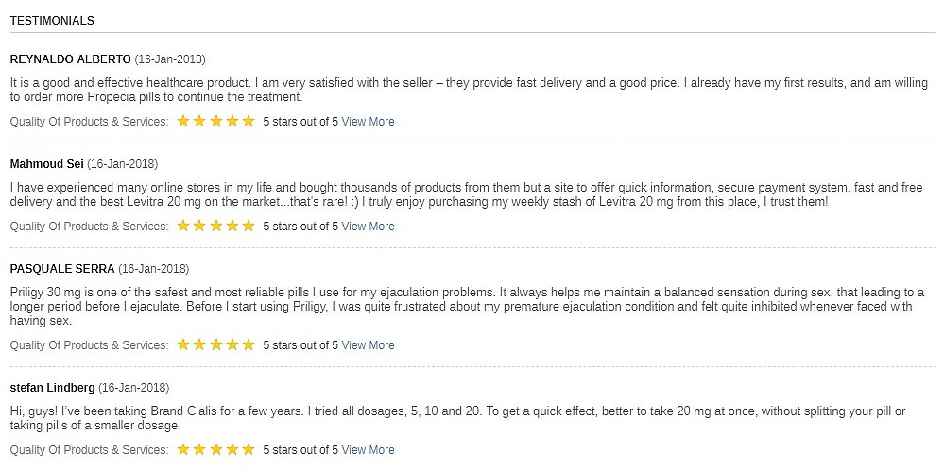This screenshot has height=470, width=944.
Task: Click second star in Pasquale Serra's rating
Action: click(199, 344)
